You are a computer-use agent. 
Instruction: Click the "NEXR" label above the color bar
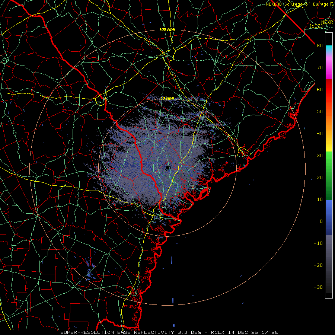327,22
